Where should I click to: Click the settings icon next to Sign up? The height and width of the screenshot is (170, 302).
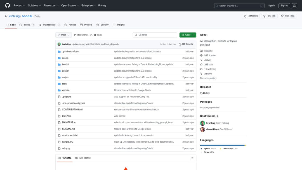[x=294, y=6]
